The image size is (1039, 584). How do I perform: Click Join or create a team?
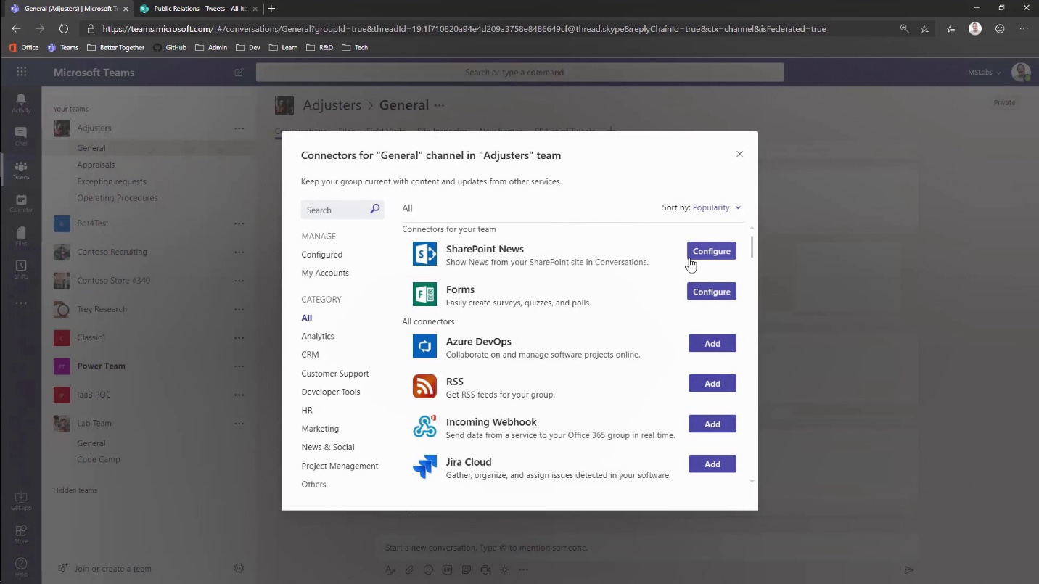pos(105,569)
